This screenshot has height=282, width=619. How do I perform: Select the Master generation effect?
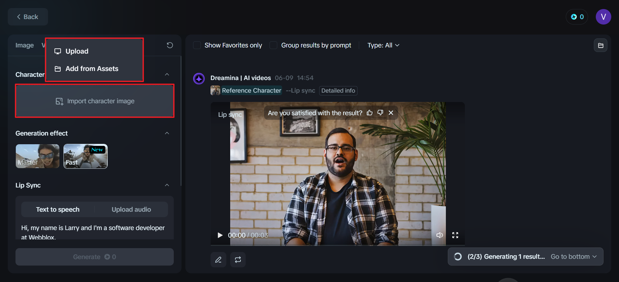(x=37, y=156)
